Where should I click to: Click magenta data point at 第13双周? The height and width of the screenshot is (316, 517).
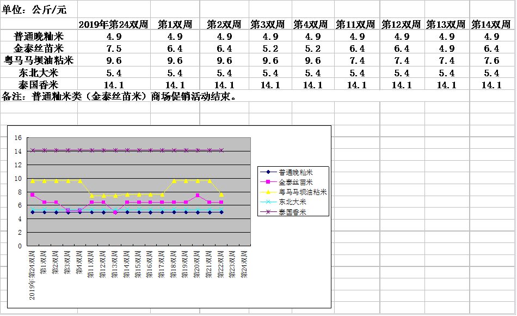(x=115, y=212)
